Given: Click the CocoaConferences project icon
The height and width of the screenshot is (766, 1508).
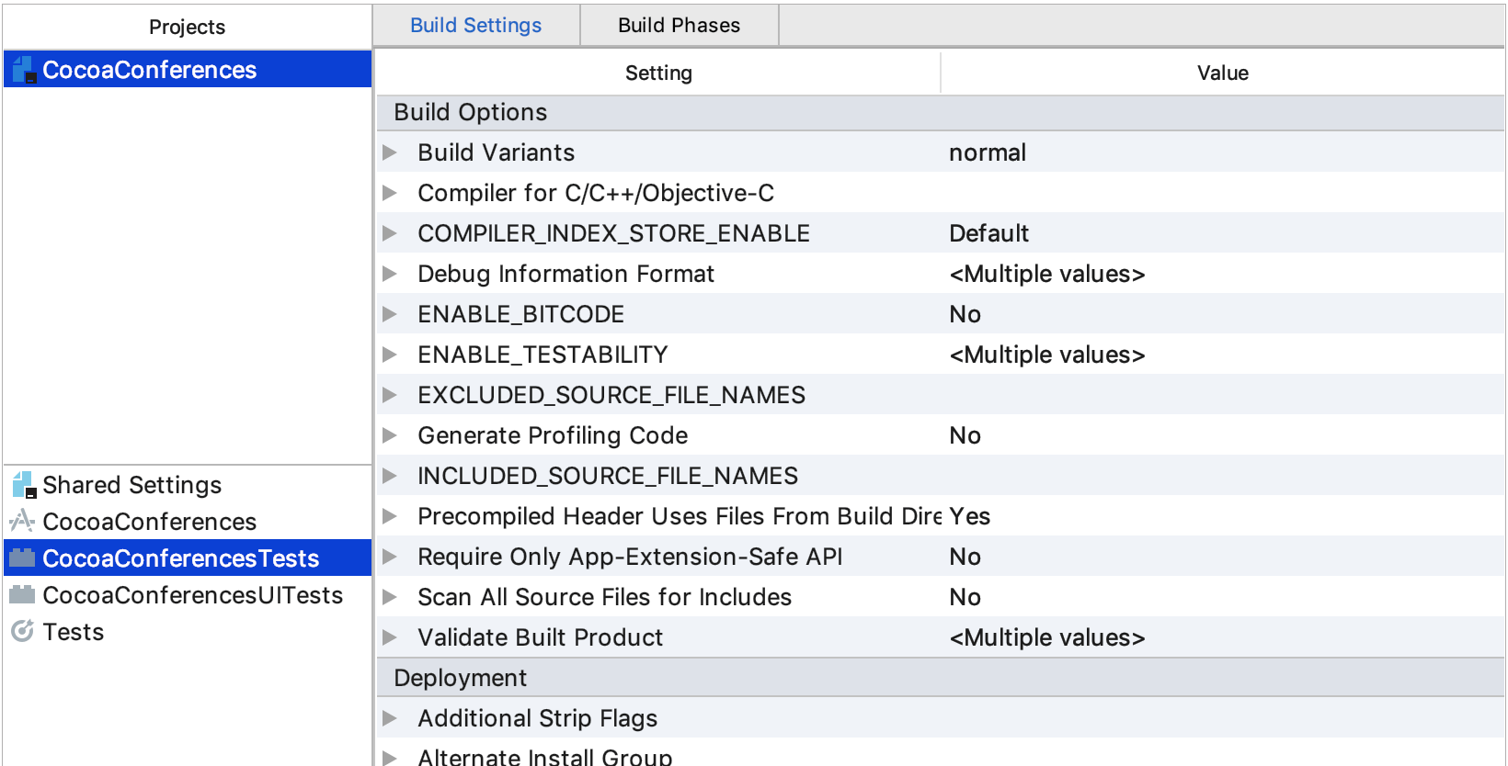Looking at the screenshot, I should pos(24,70).
